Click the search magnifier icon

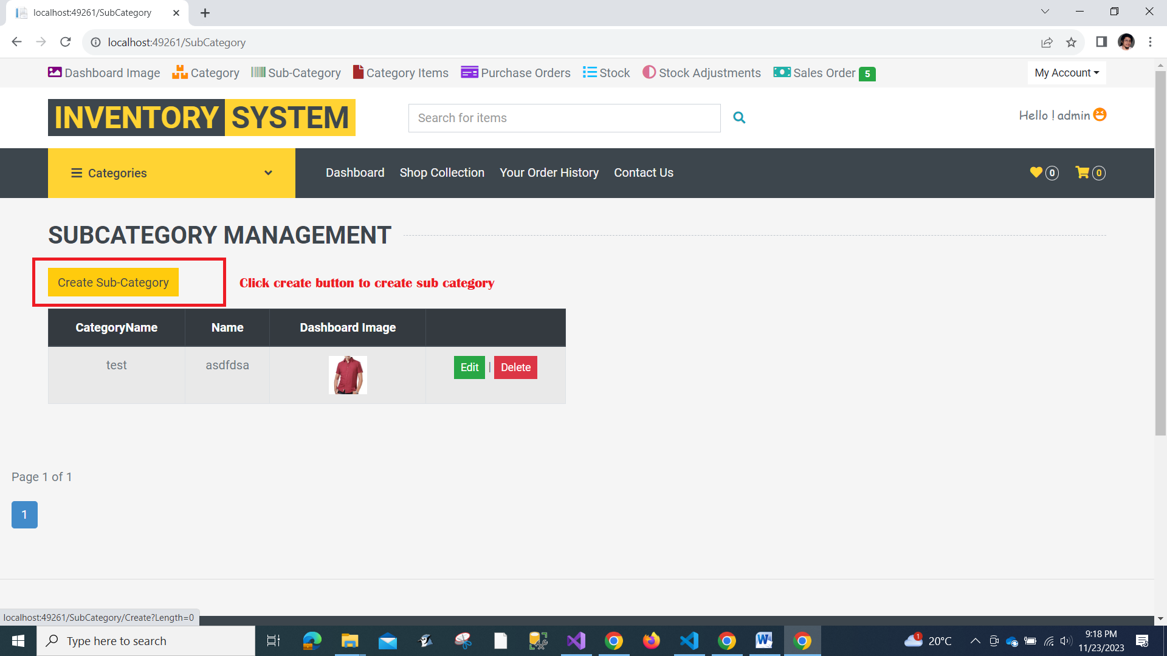click(739, 118)
